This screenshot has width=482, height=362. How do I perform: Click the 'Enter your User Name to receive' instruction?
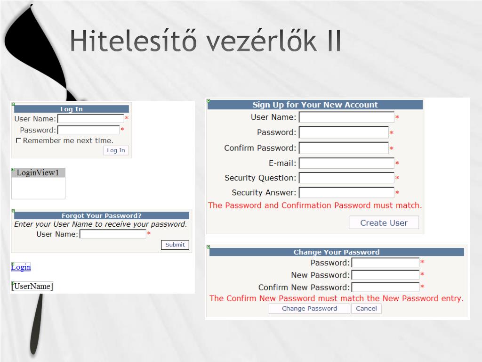101,224
